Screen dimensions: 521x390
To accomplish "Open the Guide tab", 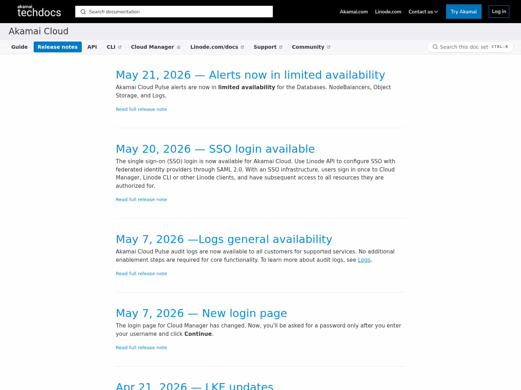I will point(20,47).
